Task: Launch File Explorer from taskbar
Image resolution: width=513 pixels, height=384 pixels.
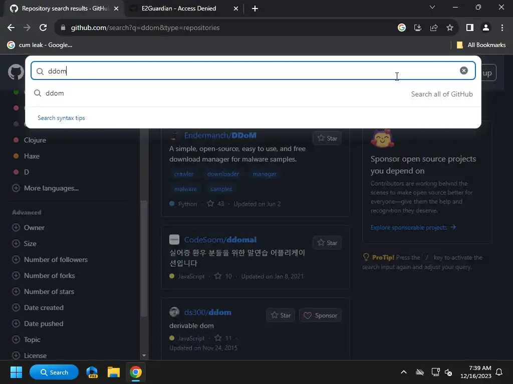Action: [x=114, y=372]
